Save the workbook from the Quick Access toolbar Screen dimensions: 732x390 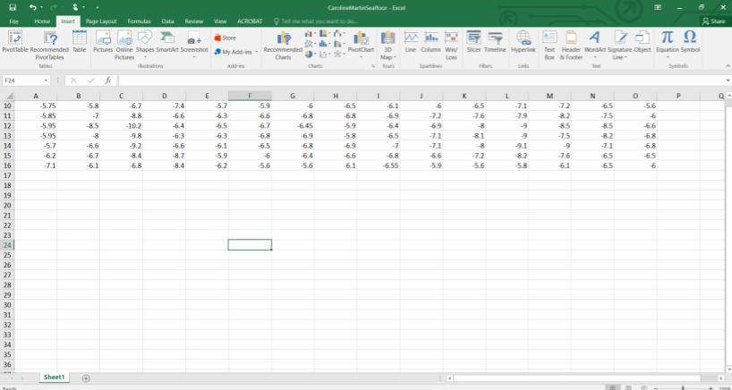click(x=13, y=7)
